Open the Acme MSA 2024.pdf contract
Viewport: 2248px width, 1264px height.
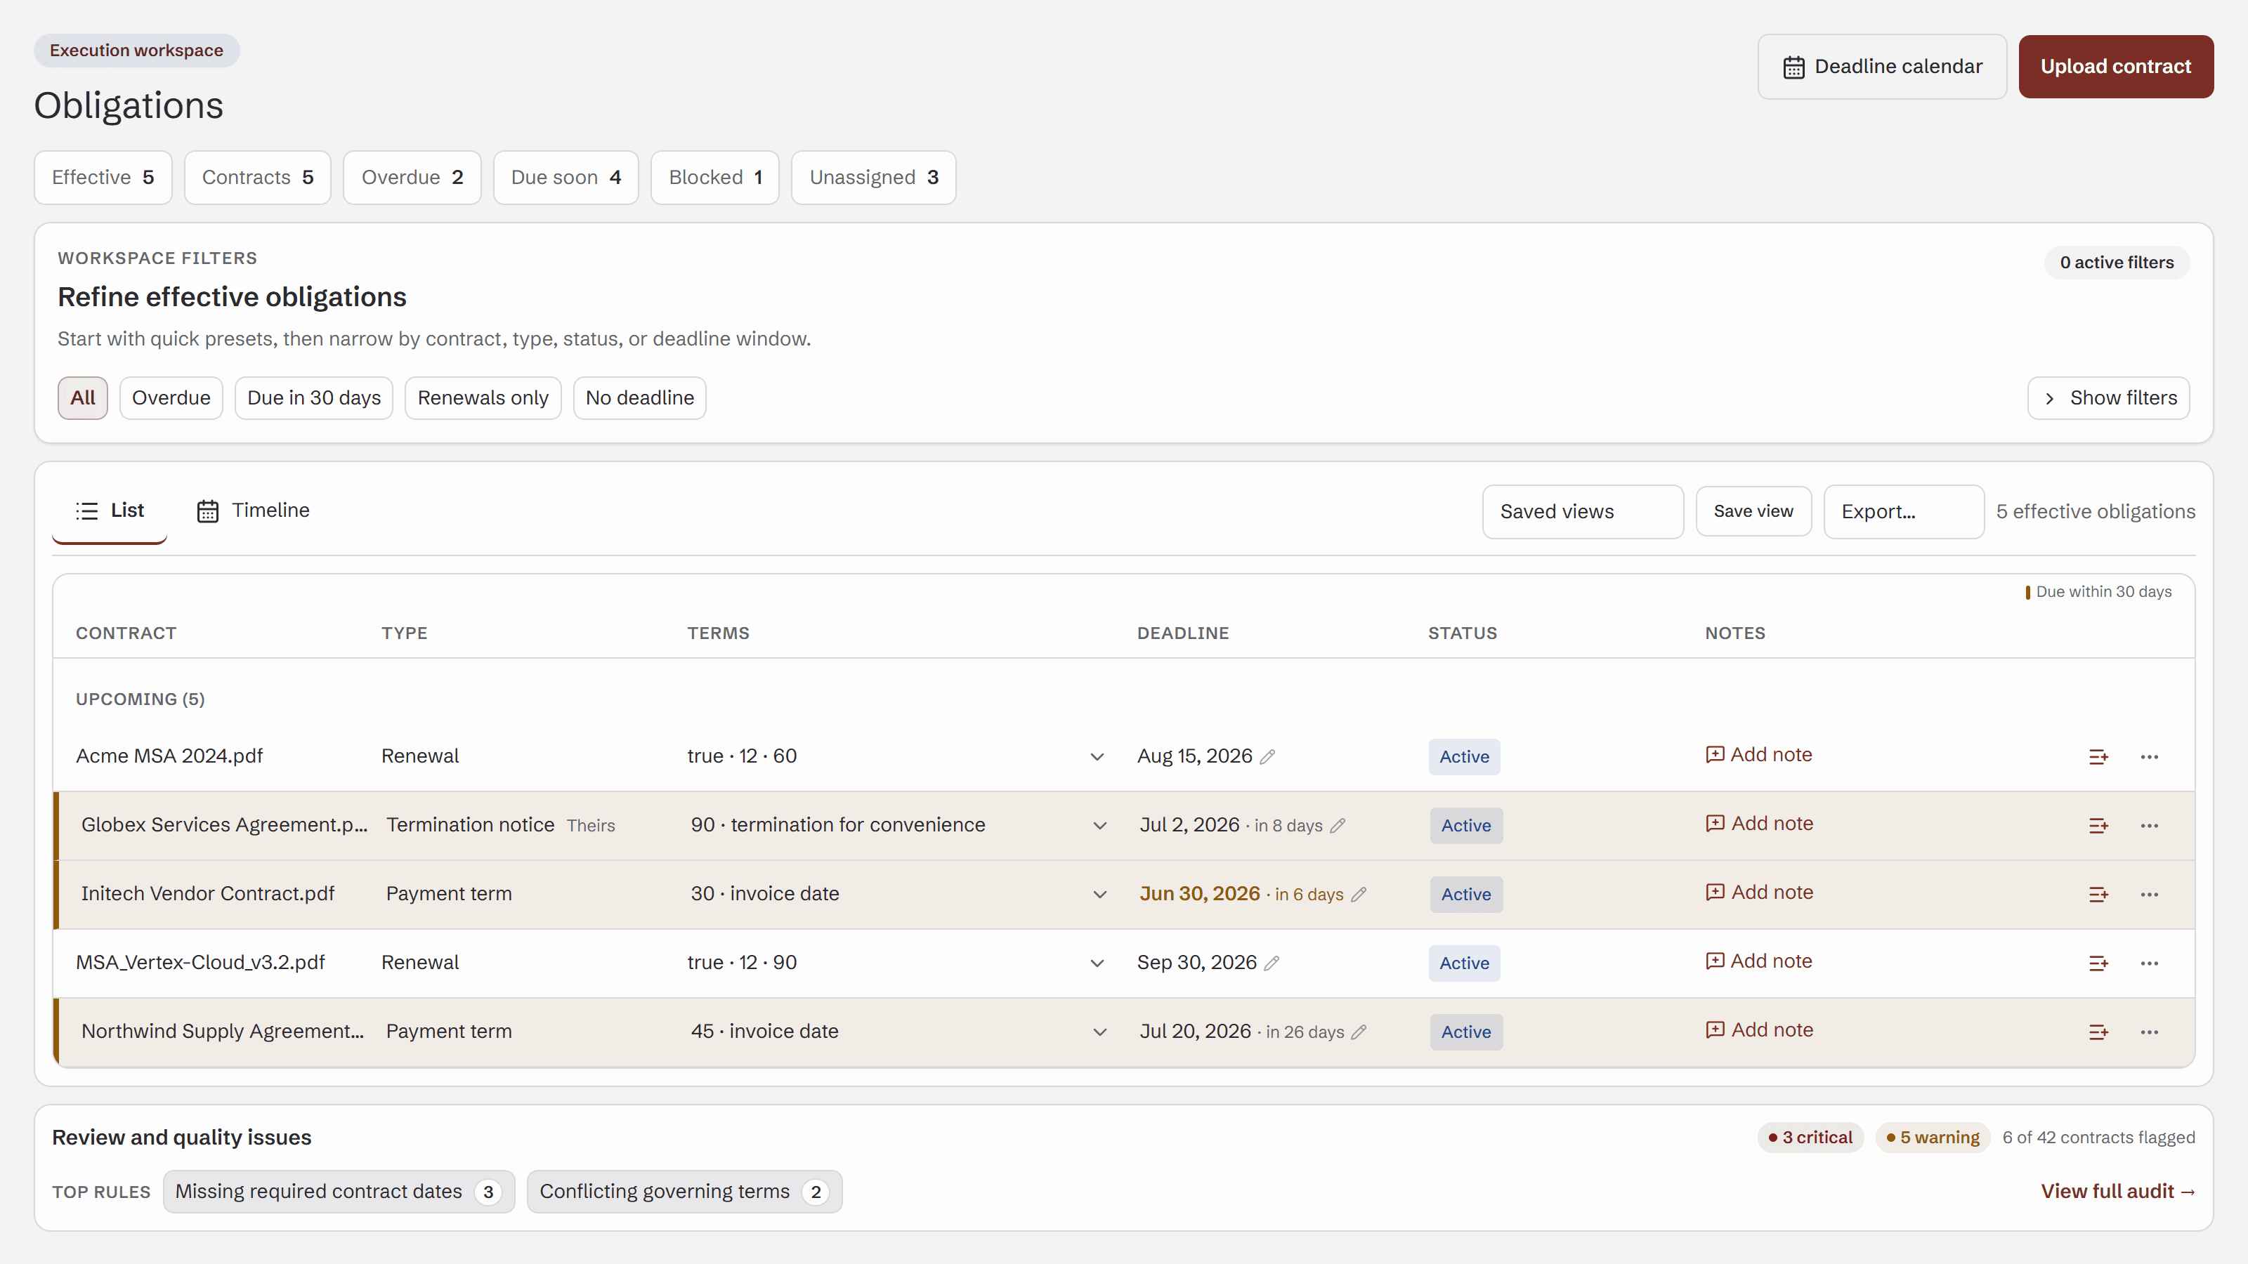tap(169, 756)
